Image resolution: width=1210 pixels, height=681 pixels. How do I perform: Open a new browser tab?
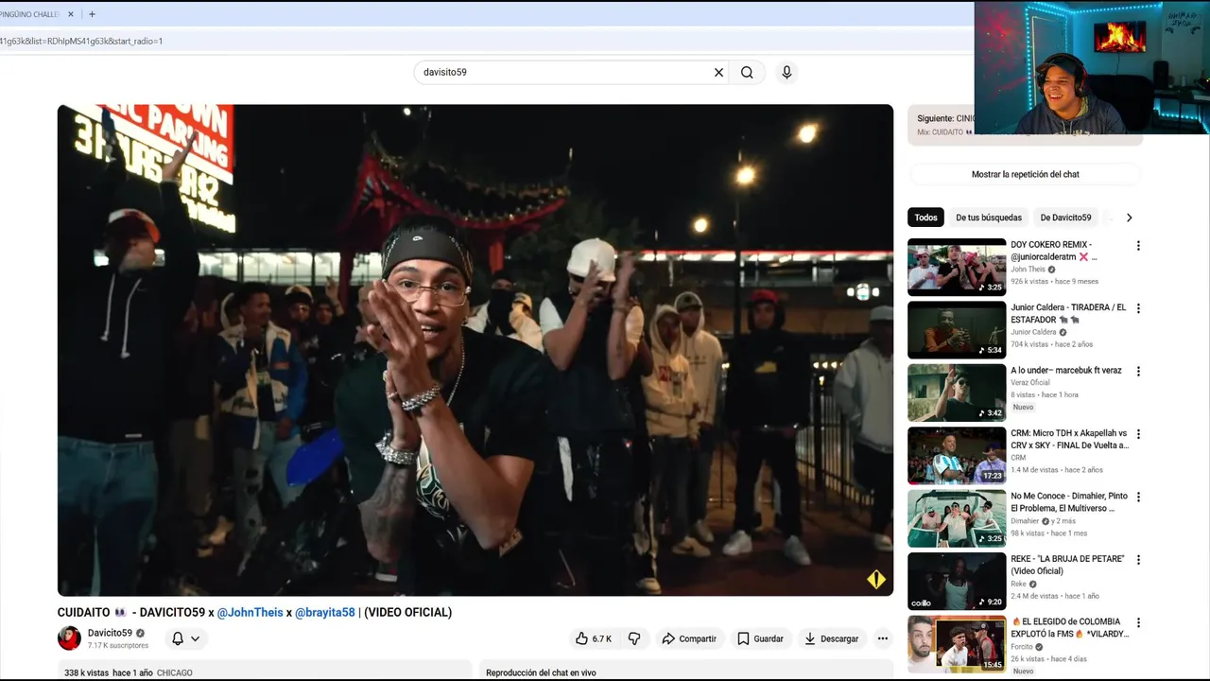click(92, 14)
